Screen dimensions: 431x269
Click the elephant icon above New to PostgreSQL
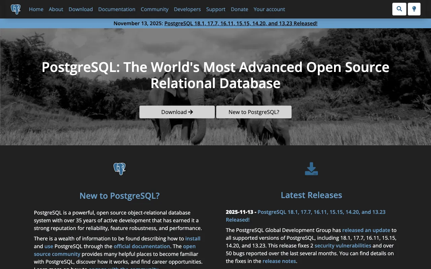(x=120, y=169)
